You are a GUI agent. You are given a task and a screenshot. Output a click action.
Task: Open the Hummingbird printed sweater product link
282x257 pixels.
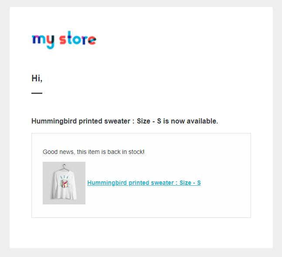[x=144, y=183]
